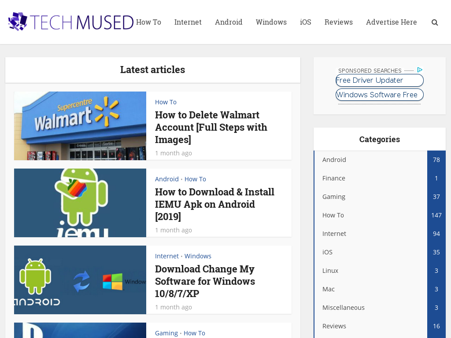The image size is (451, 338).
Task: Click the 147 count badge for How To
Action: (x=436, y=215)
